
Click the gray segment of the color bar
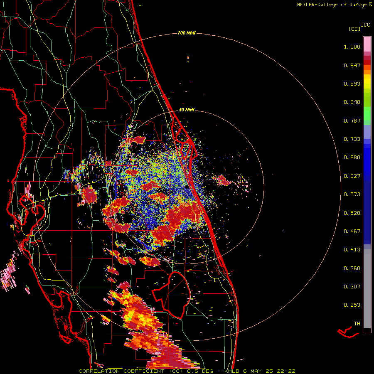point(367,289)
